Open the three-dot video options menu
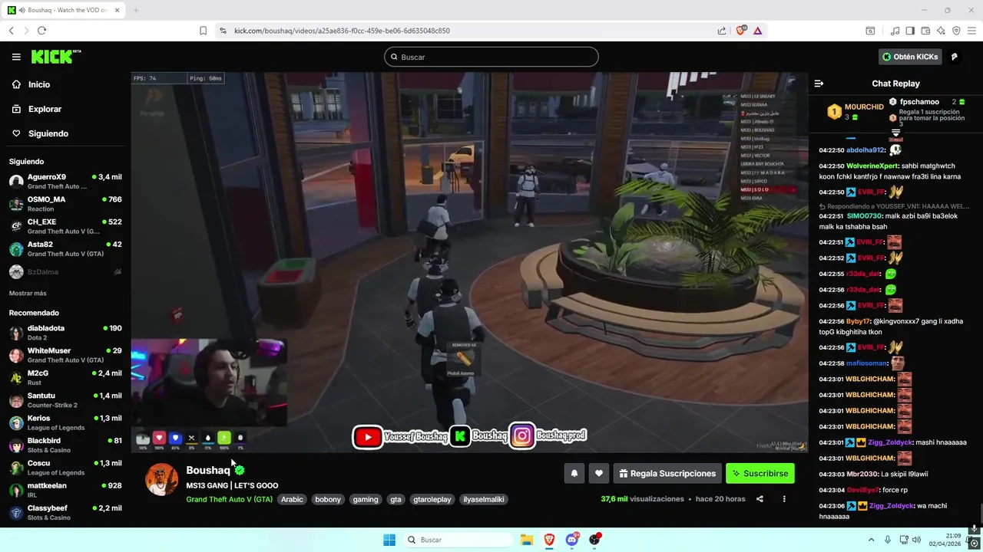Image resolution: width=983 pixels, height=552 pixels. [x=784, y=499]
